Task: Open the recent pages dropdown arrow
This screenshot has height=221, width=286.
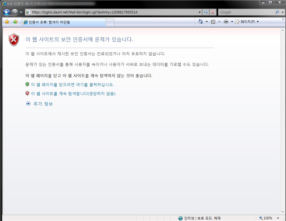Action: pyautogui.click(x=21, y=12)
